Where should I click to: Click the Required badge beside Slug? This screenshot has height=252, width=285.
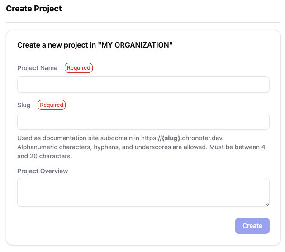52,105
